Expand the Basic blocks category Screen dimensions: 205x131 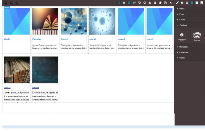[190, 9]
